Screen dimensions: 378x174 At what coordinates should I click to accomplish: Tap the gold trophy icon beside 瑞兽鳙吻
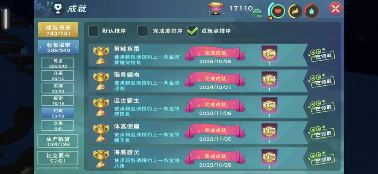tap(101, 81)
